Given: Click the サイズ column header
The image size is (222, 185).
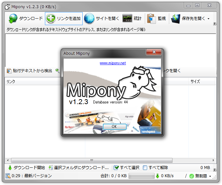Looking at the screenshot, I should click(x=201, y=82).
